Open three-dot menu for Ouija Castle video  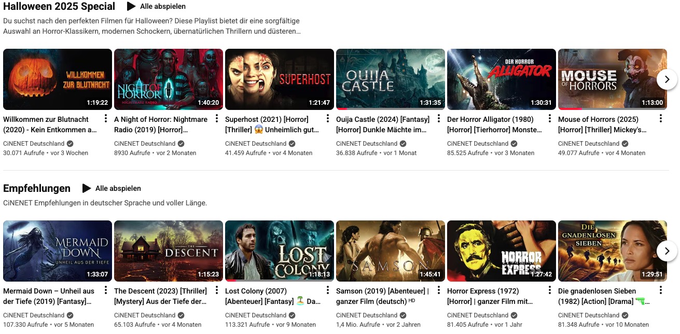(x=439, y=119)
